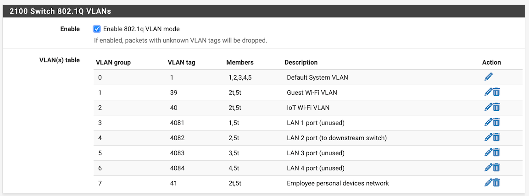This screenshot has width=529, height=196.
Task: Delete VLAN 4083 LAN 3 port entry
Action: [x=496, y=152]
